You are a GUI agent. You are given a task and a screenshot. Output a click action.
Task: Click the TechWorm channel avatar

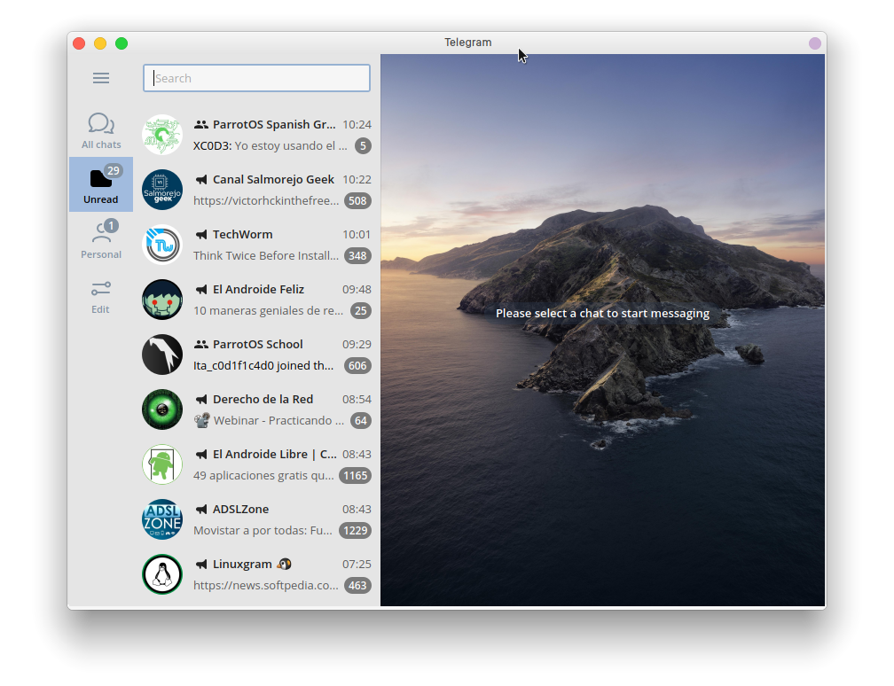162,245
